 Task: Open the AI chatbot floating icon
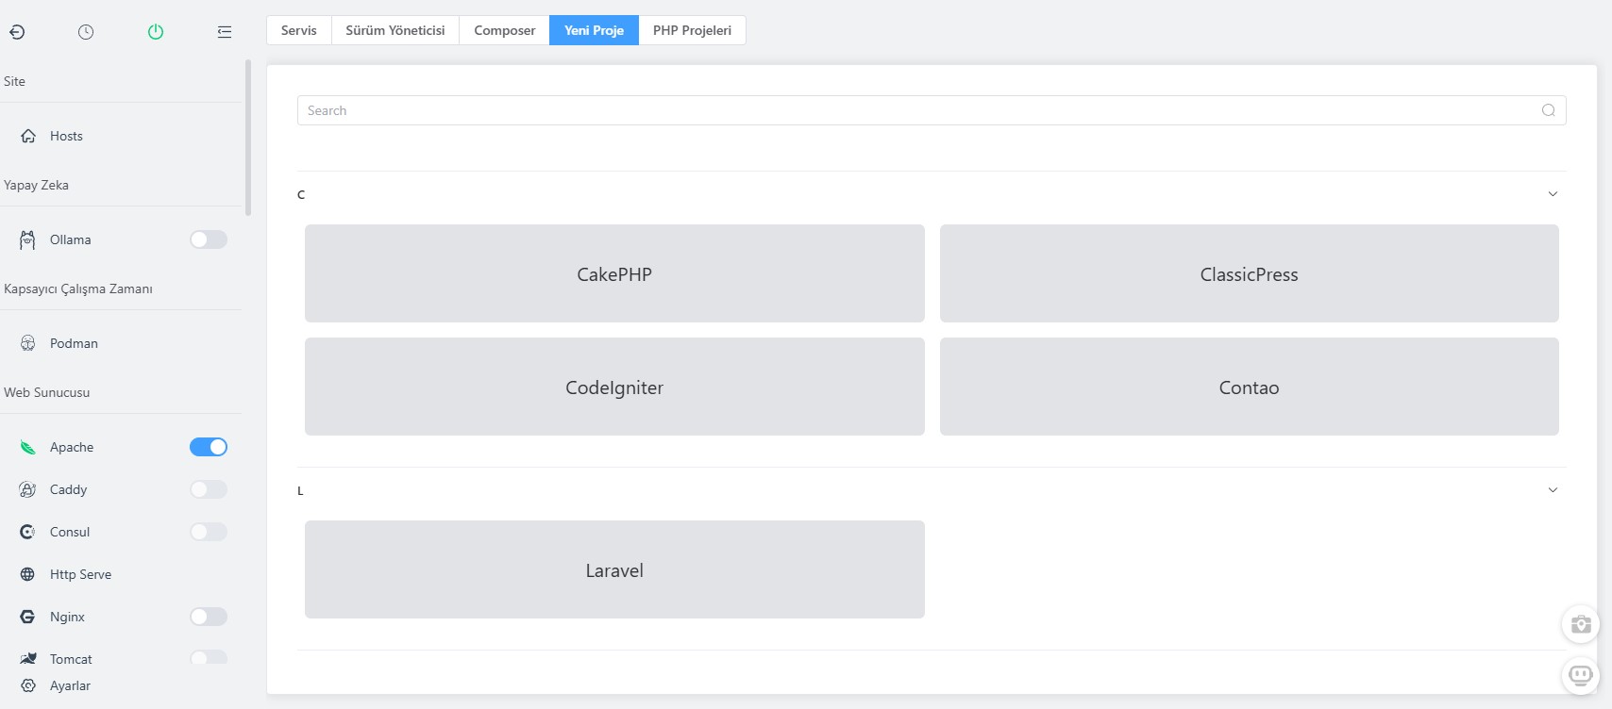pyautogui.click(x=1581, y=675)
